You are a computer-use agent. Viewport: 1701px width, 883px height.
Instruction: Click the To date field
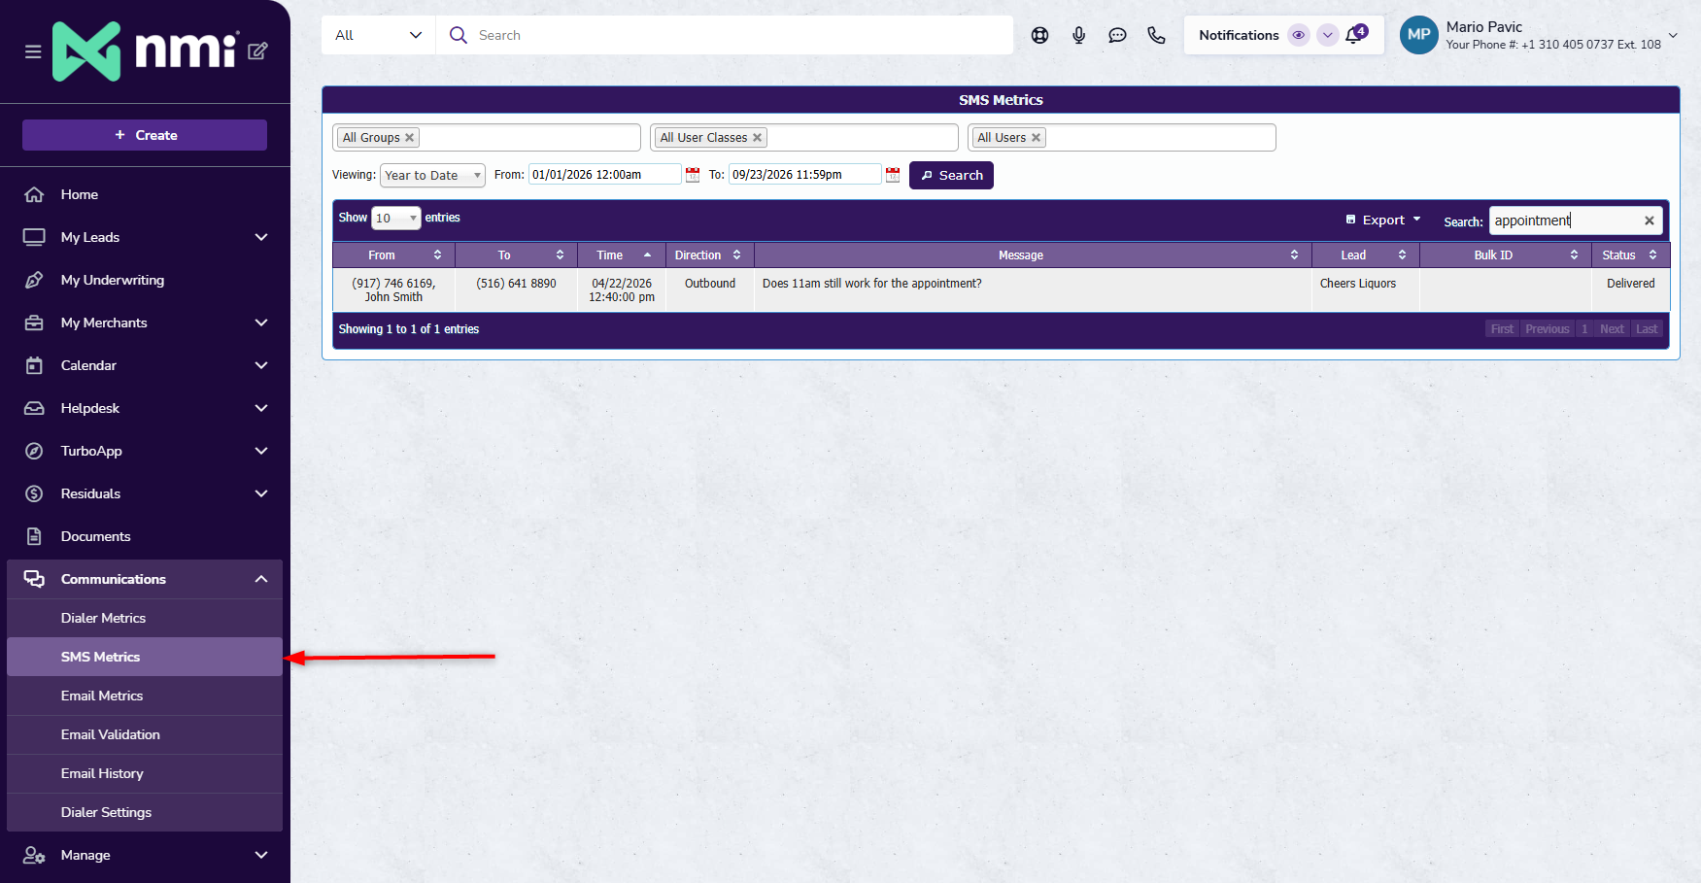coord(804,175)
